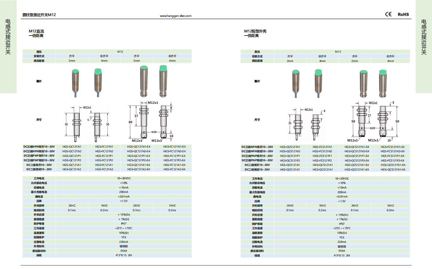Select model cell HGS-QCS121P1

[290, 156]
